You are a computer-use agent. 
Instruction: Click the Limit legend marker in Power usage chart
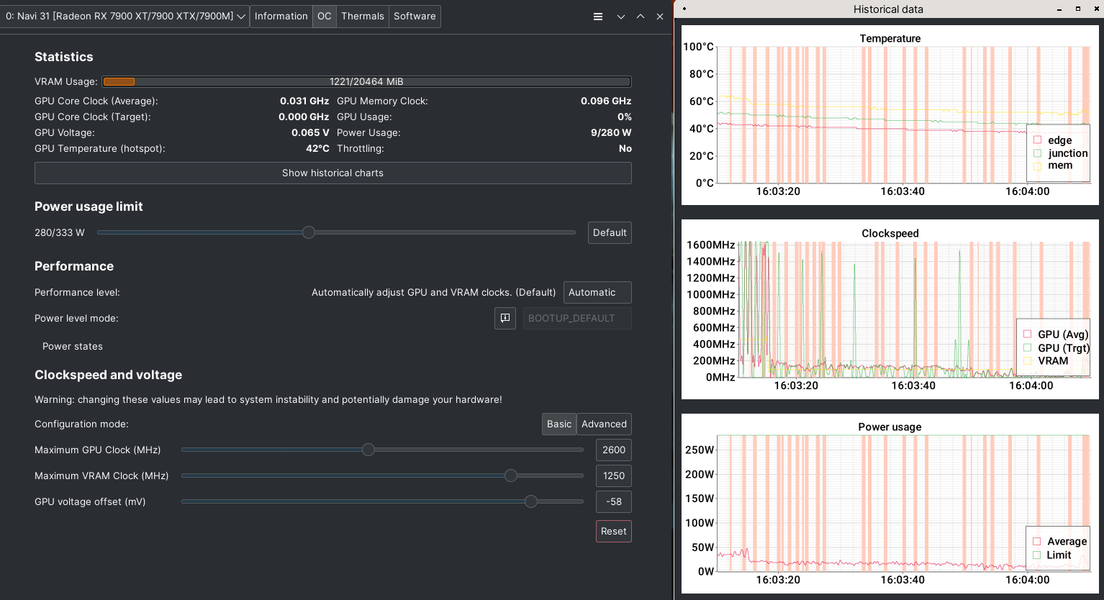[x=1036, y=555]
